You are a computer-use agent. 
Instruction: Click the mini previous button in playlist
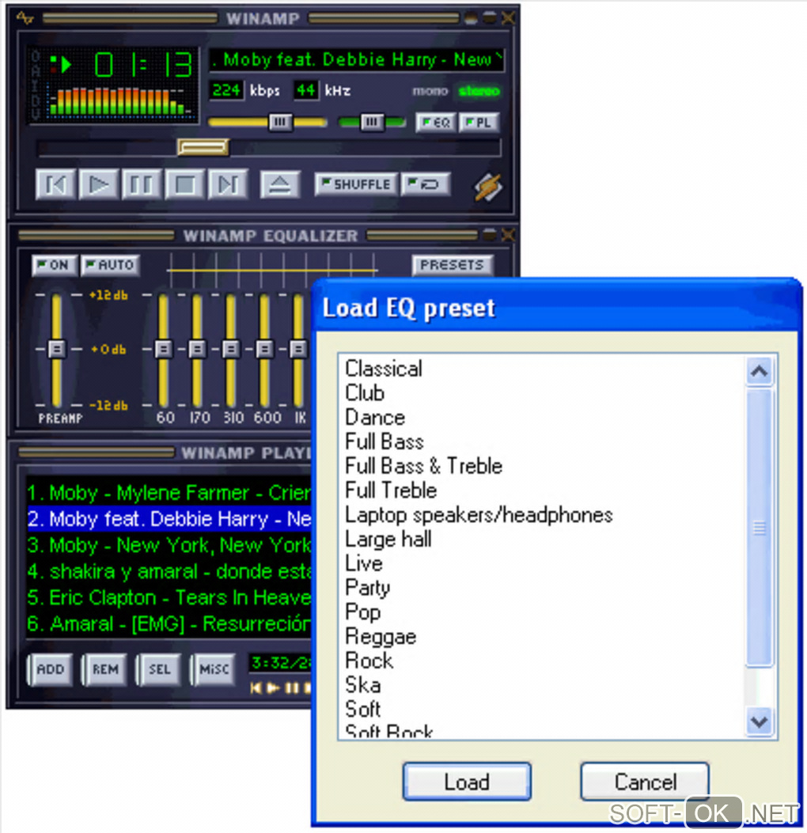coord(256,688)
